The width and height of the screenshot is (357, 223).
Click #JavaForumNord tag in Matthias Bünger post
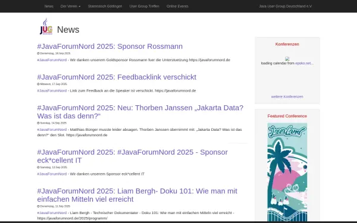pyautogui.click(x=52, y=130)
